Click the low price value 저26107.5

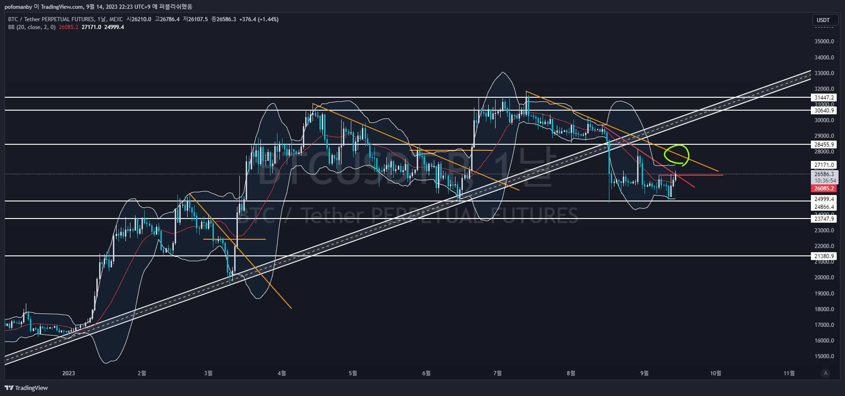point(195,19)
